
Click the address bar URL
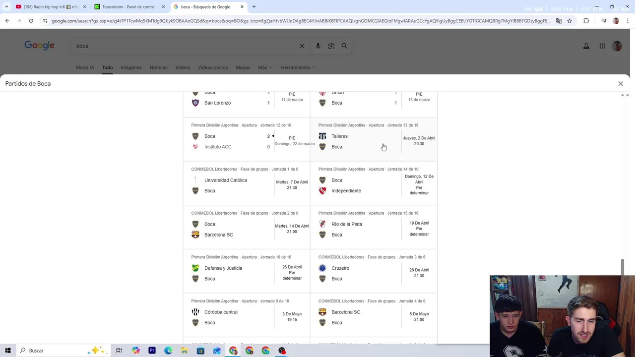coord(301,21)
